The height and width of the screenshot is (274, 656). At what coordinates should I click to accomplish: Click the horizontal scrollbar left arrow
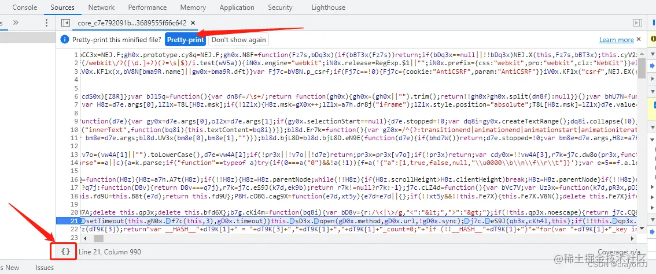[x=86, y=239]
